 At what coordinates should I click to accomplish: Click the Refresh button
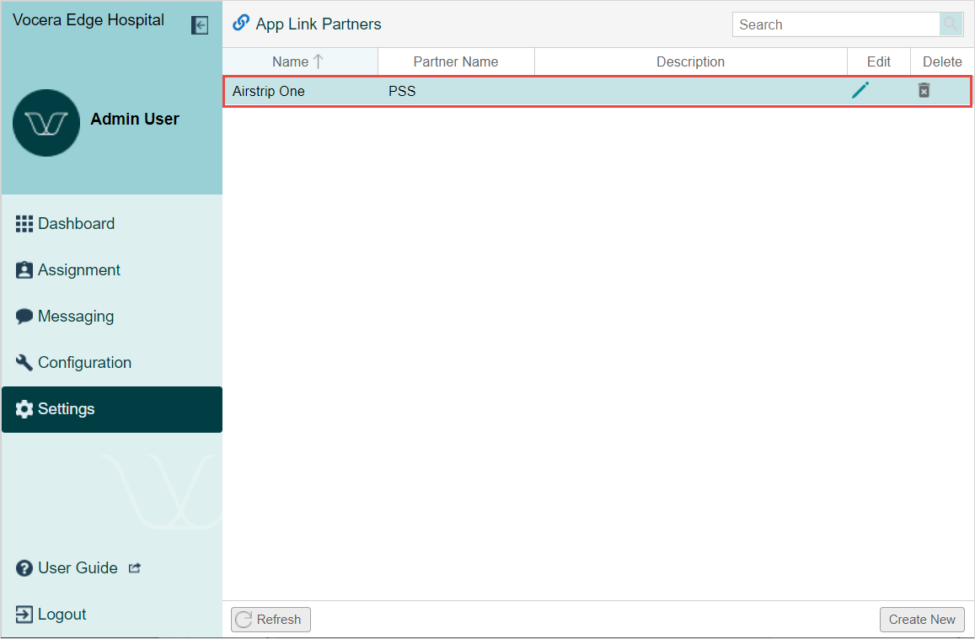[271, 619]
